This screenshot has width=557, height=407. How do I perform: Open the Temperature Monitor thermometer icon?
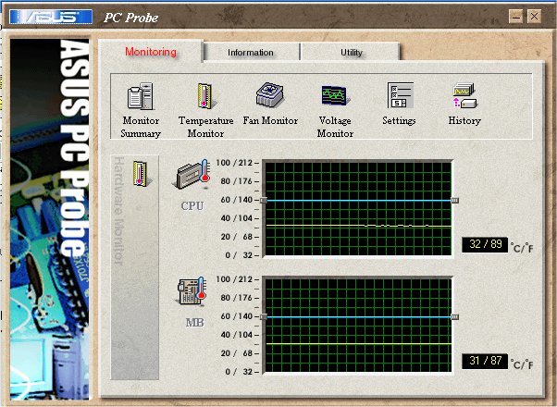pos(205,96)
